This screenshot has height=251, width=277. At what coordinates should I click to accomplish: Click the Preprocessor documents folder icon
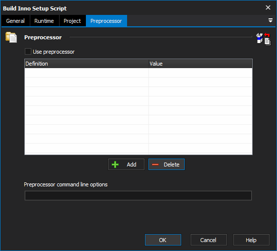pos(11,37)
